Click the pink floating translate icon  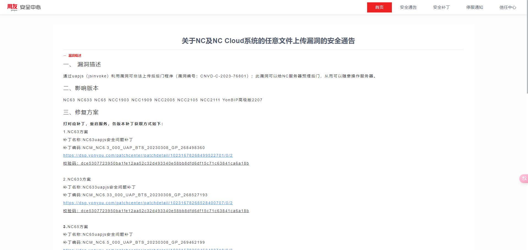pos(524,179)
